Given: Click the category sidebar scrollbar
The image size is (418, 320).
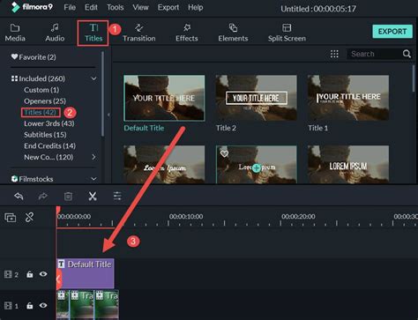Looking at the screenshot, I should click(102, 94).
